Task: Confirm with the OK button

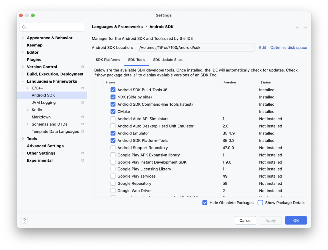Action: 296,220
